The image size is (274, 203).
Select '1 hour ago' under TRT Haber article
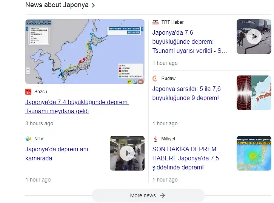(x=165, y=63)
